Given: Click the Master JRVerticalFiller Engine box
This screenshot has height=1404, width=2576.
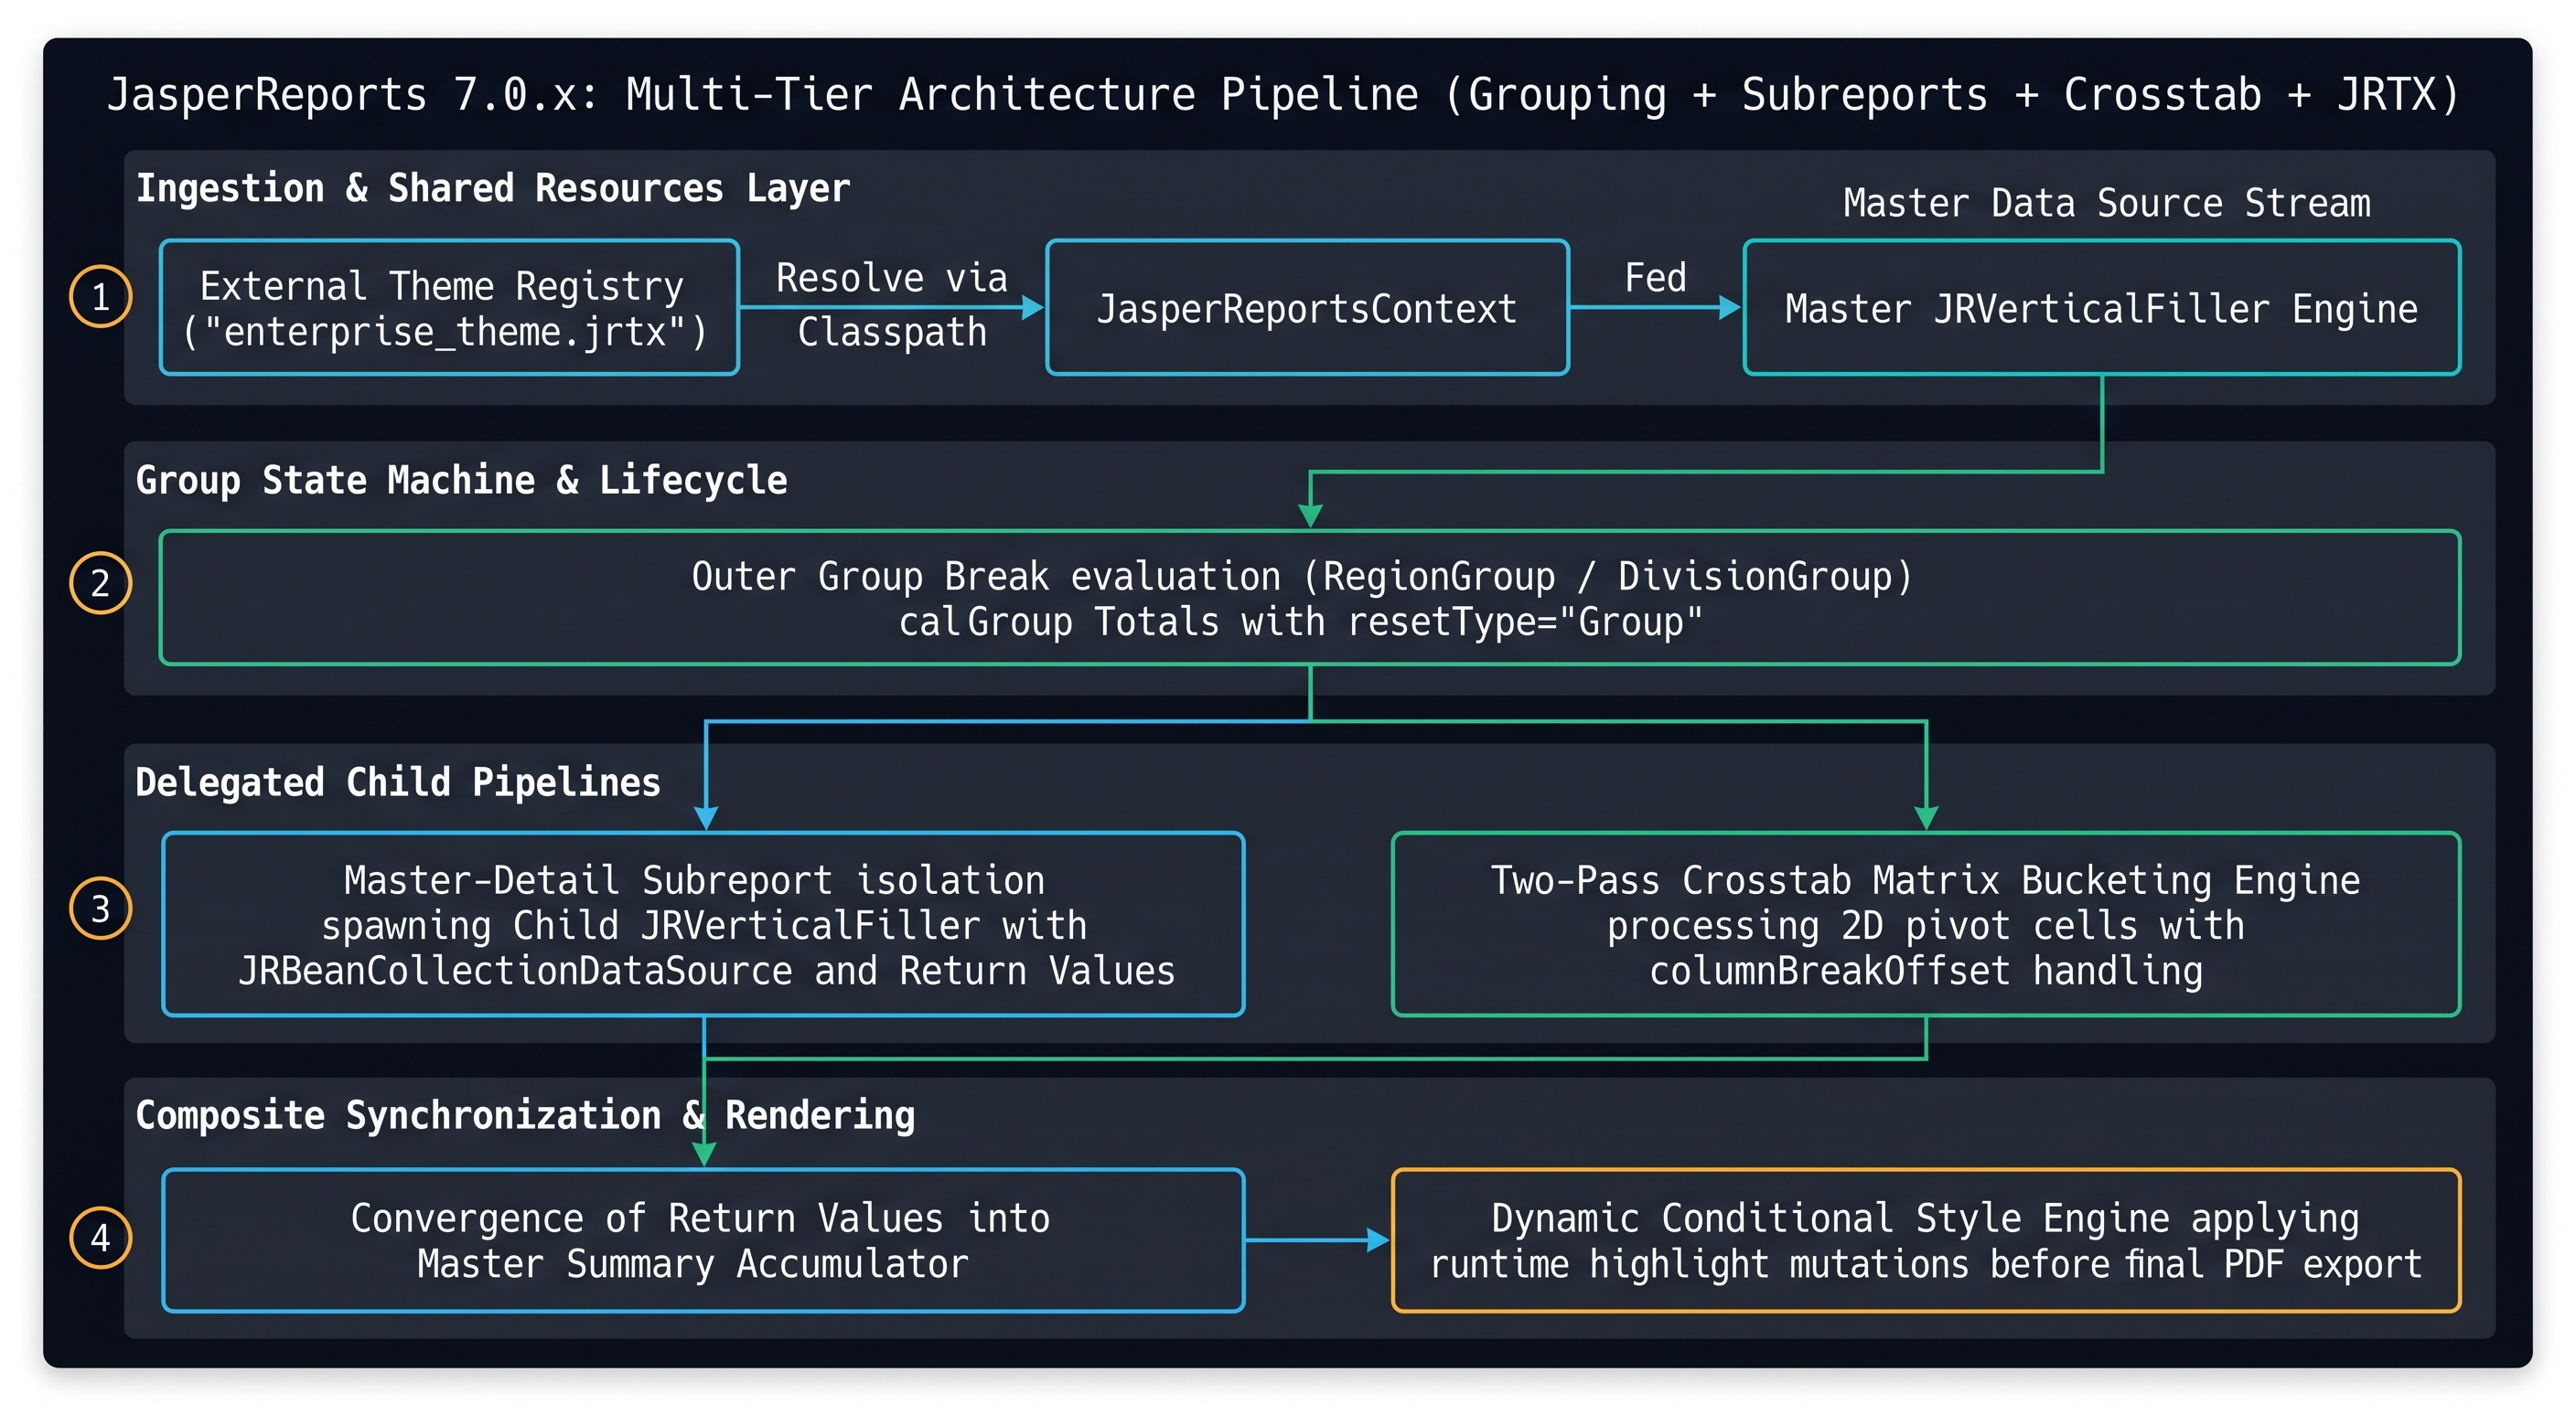Looking at the screenshot, I should click(2101, 308).
